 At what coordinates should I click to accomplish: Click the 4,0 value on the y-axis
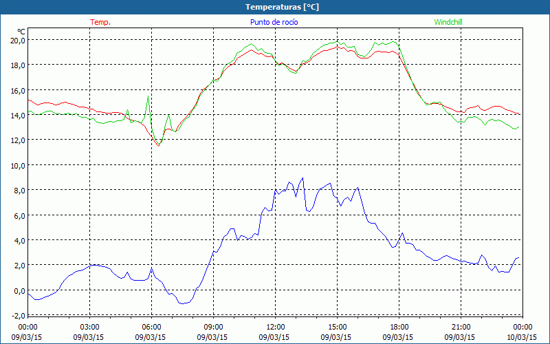point(20,240)
